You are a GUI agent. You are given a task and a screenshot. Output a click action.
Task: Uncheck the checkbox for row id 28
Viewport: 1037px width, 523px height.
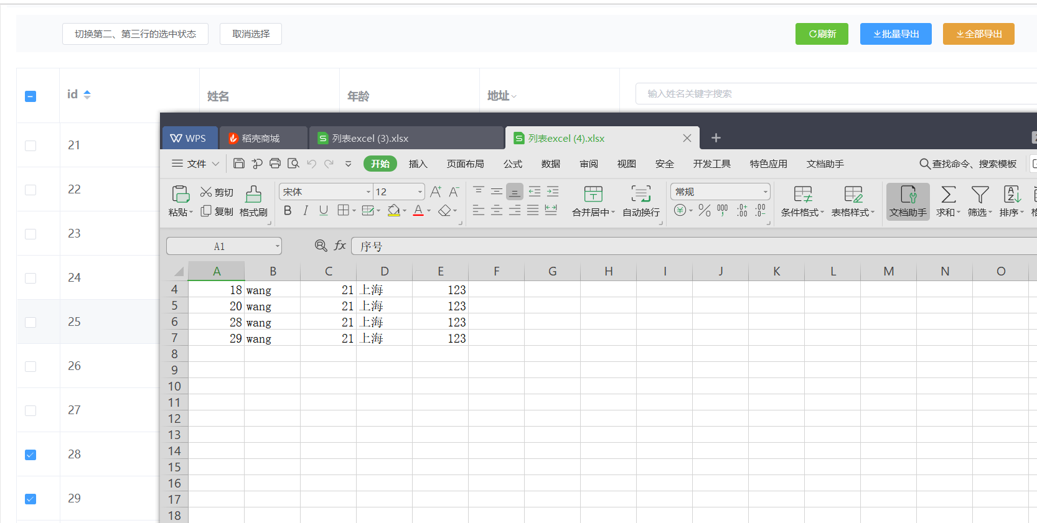[30, 455]
